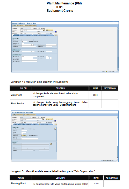Click Inventory no. field in General data group
129x189 pixels.
pos(28,46)
